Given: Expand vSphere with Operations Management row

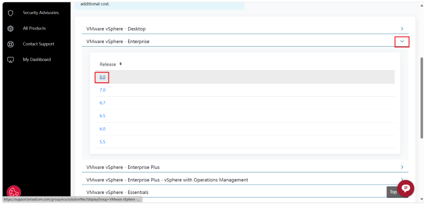Looking at the screenshot, I should [x=402, y=179].
